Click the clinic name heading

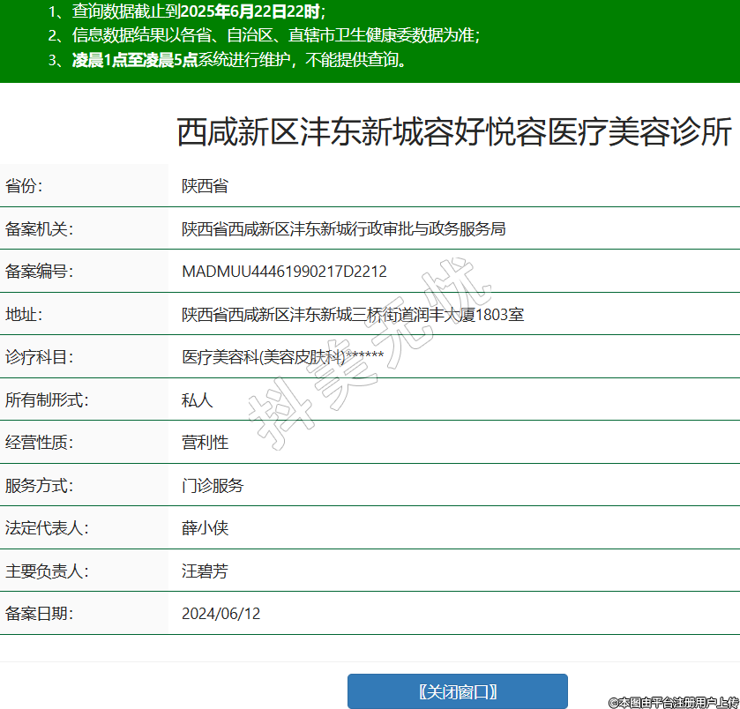454,132
